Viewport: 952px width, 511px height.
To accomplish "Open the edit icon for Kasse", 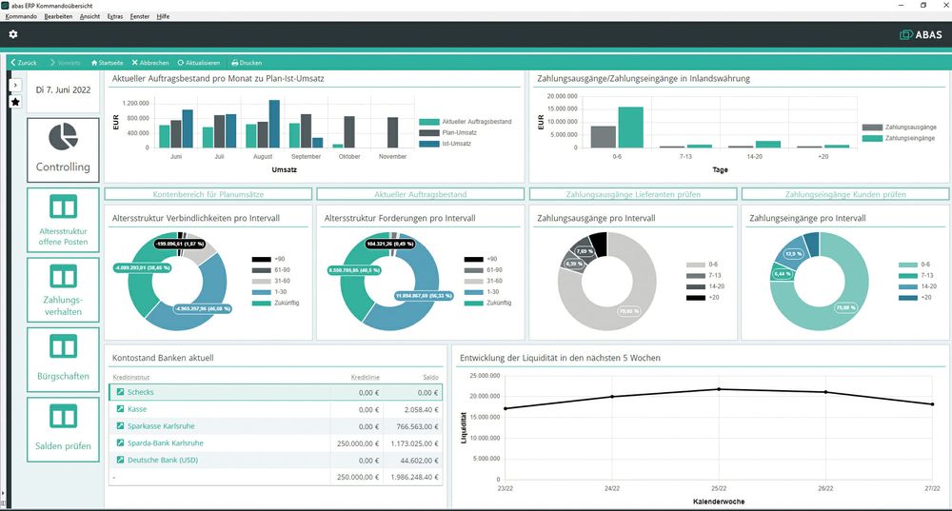I will pyautogui.click(x=120, y=409).
